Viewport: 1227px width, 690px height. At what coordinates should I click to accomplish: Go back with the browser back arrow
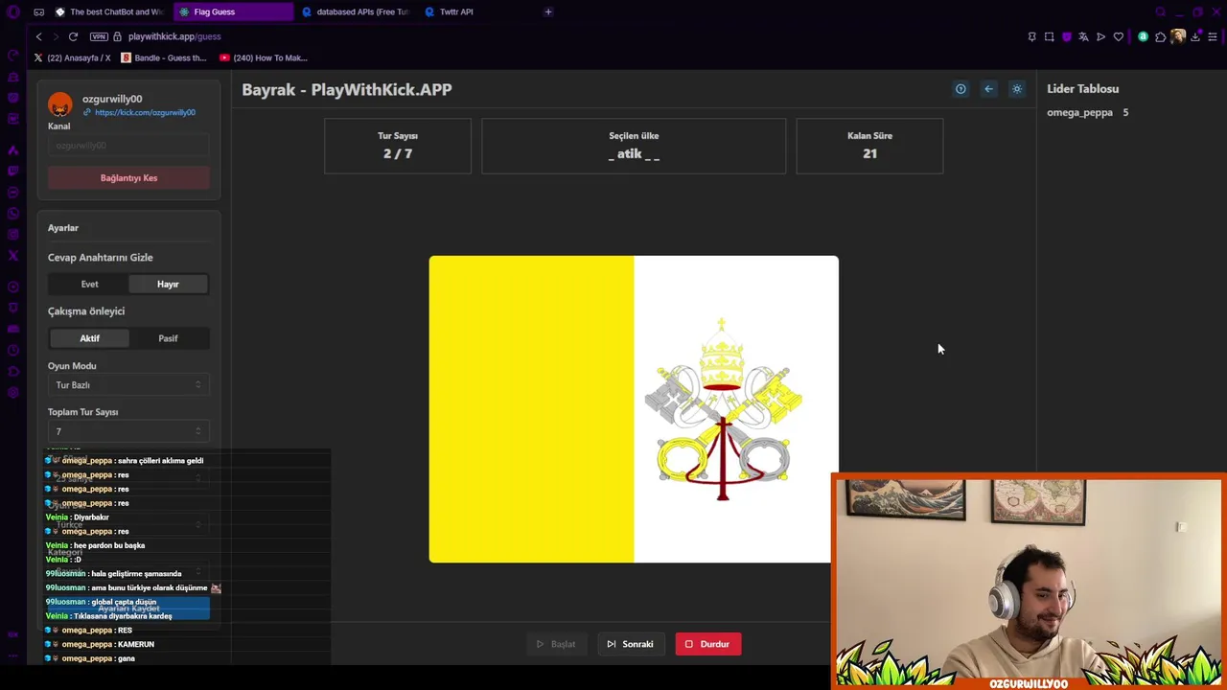38,36
